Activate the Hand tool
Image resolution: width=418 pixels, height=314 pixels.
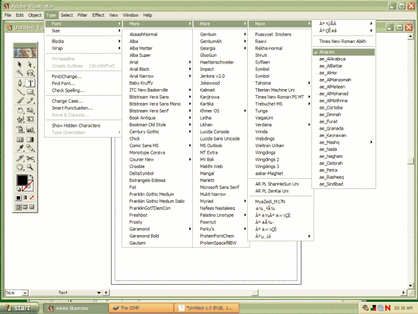point(20,167)
